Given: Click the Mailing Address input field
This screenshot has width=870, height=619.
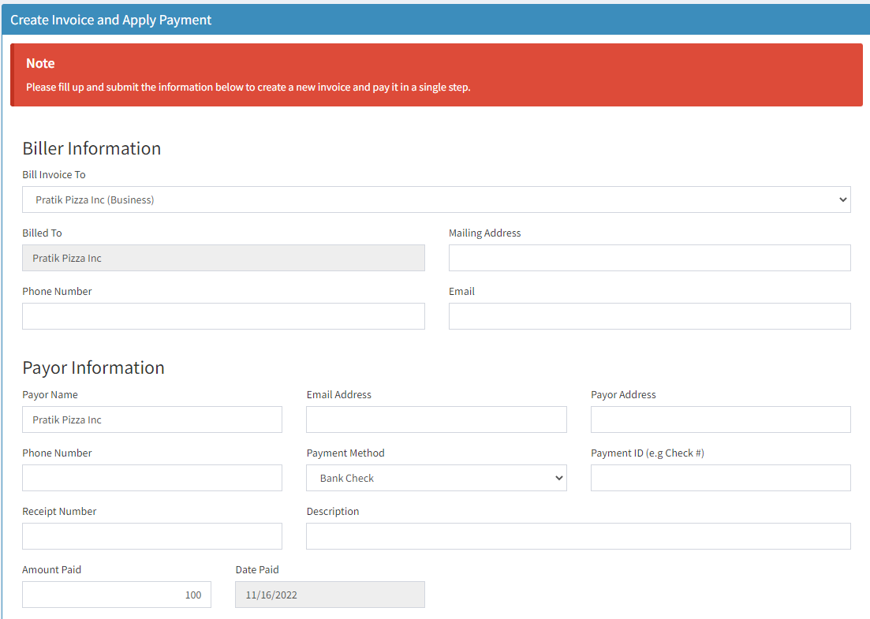Looking at the screenshot, I should [650, 258].
